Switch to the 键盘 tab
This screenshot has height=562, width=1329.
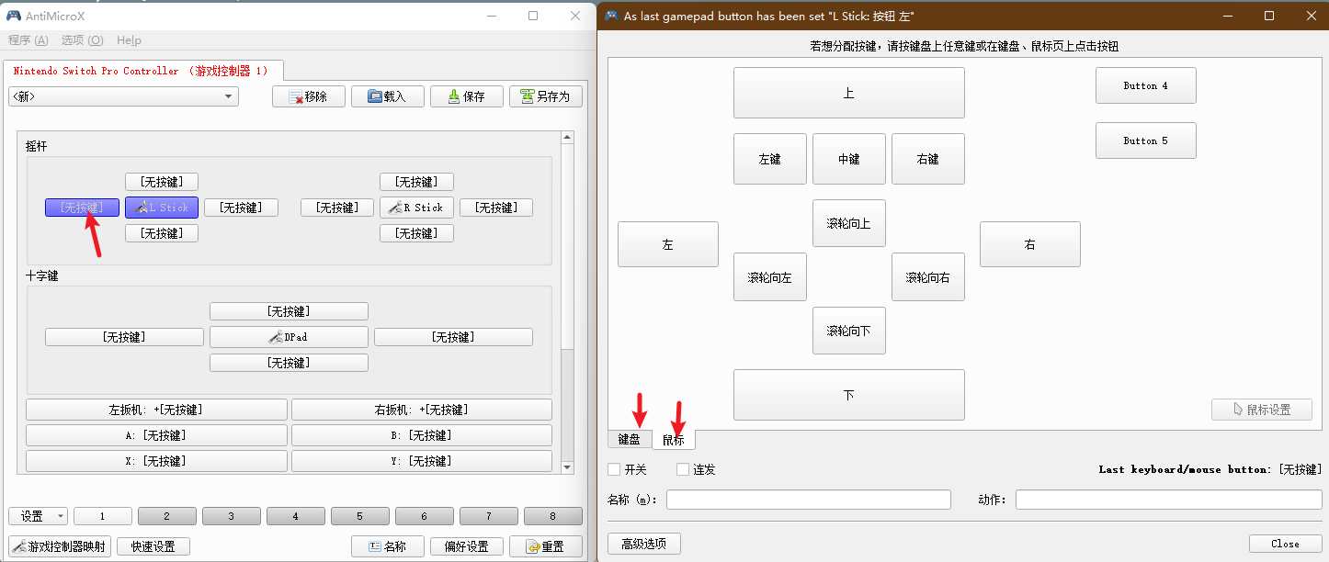(x=630, y=440)
